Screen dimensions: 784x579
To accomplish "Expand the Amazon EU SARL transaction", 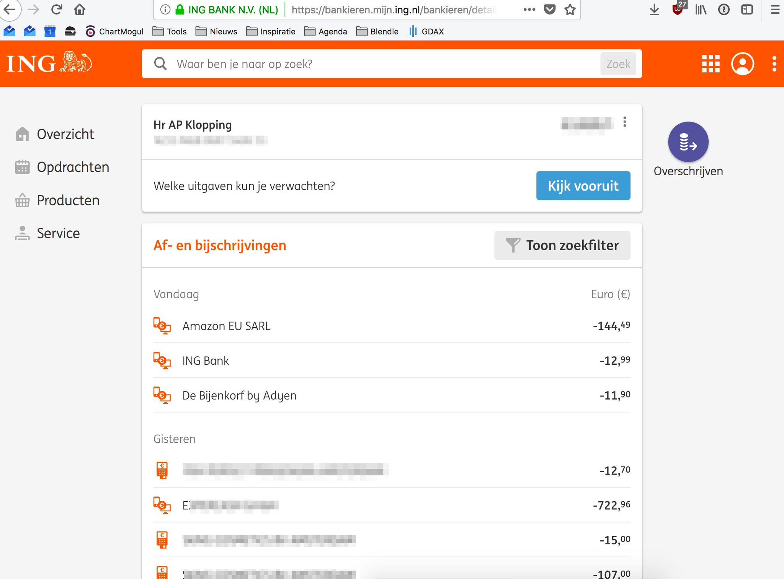I will (x=392, y=326).
